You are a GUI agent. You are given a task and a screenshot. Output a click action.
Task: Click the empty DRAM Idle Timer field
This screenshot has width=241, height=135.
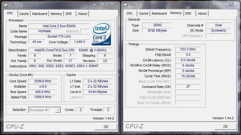click(x=188, y=92)
